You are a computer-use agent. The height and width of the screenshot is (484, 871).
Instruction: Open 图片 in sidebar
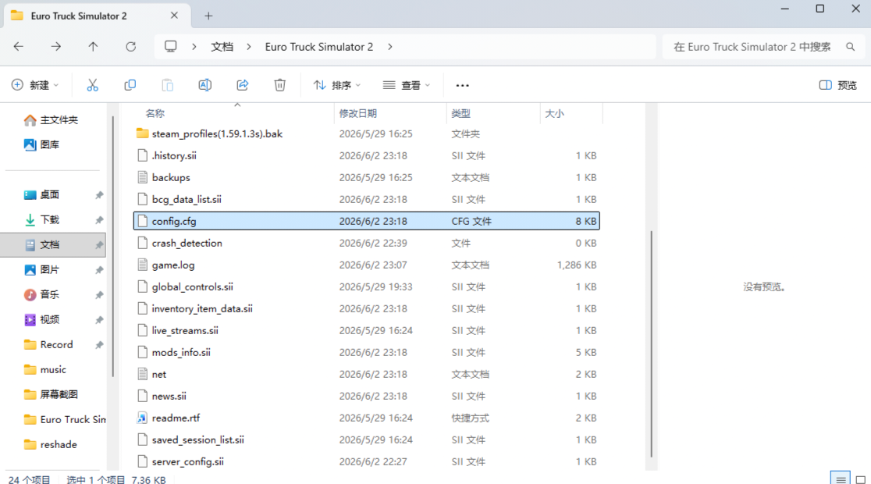pos(41,270)
